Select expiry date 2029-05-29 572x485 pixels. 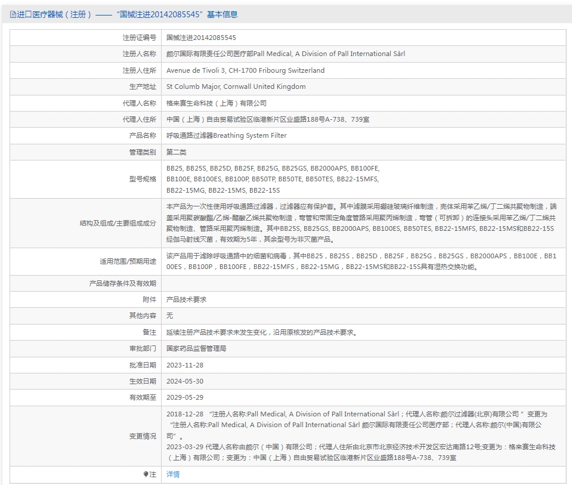[x=185, y=397]
